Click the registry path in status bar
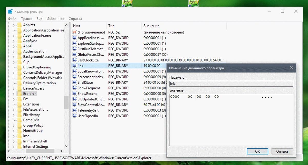The image size is (308, 165). (79, 158)
